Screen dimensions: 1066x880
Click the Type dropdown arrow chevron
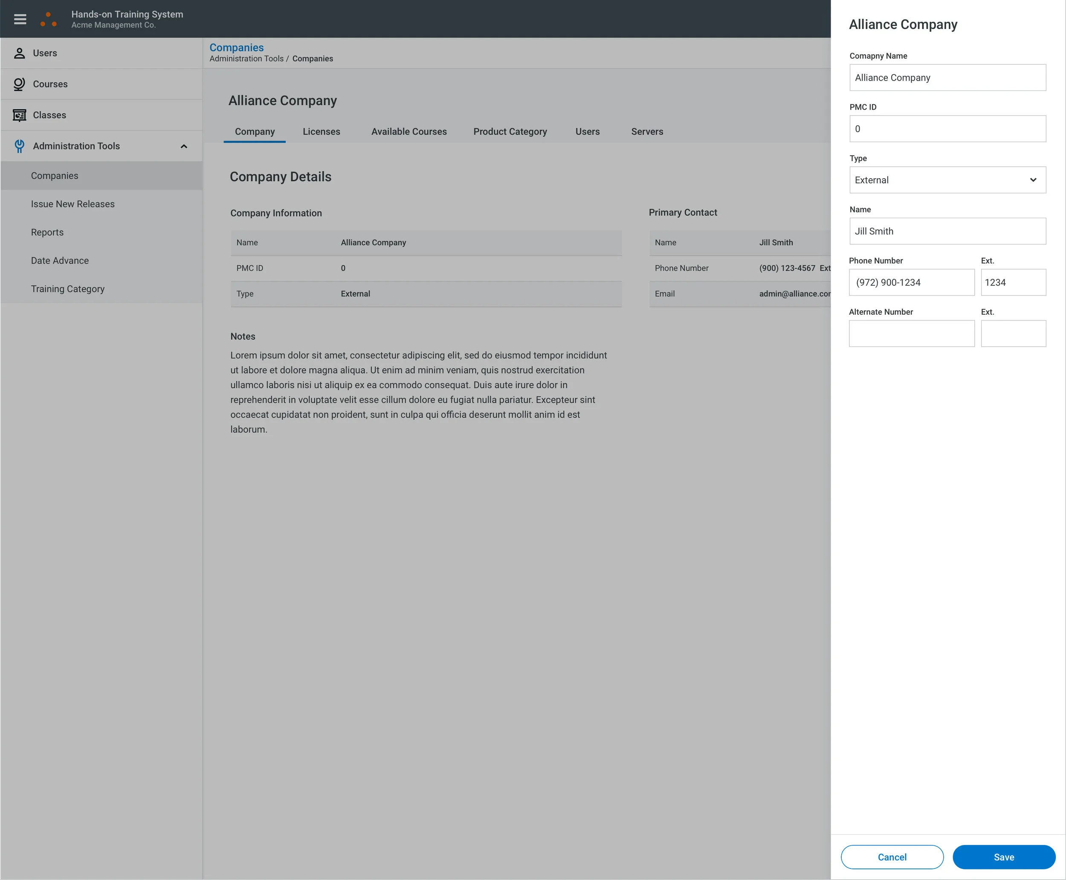[1033, 180]
